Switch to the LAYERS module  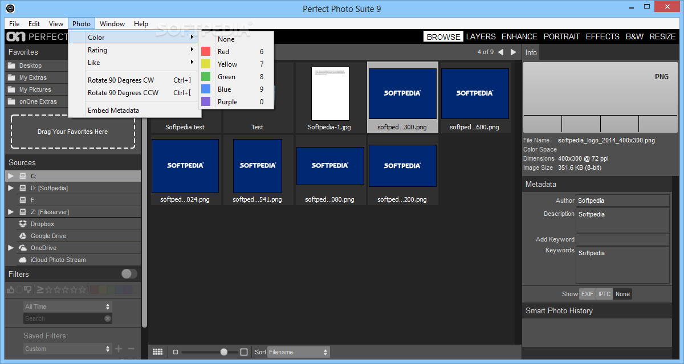[481, 36]
